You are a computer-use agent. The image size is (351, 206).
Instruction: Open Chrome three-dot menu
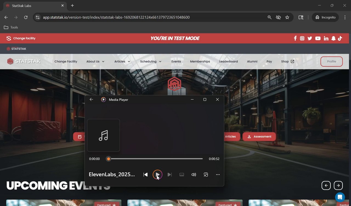pyautogui.click(x=345, y=17)
